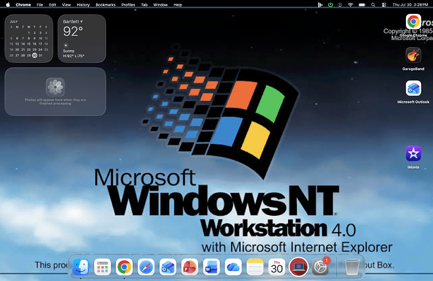Open System Settings with the notification badge
The image size is (433, 281).
(x=320, y=267)
